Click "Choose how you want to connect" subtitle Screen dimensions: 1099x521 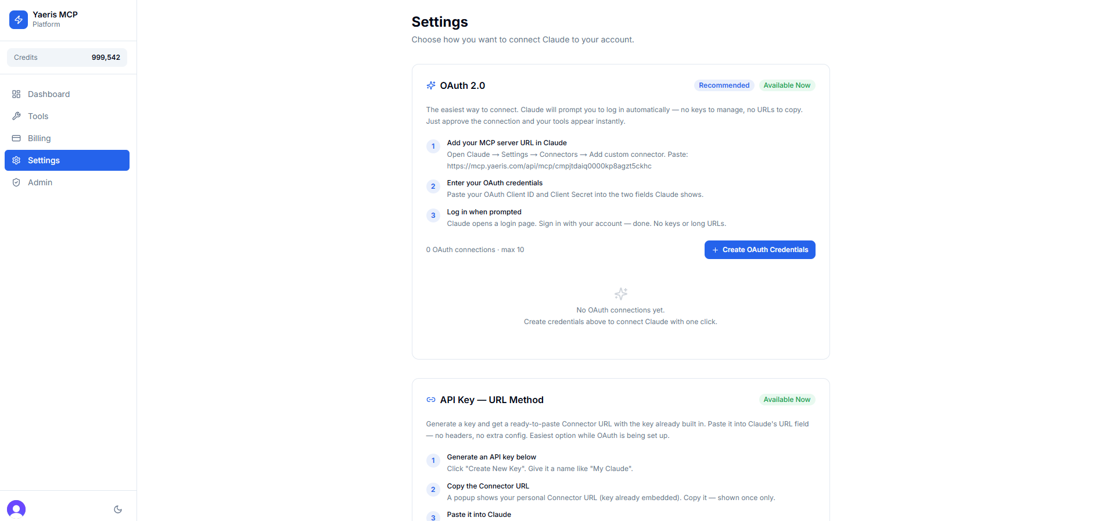[x=523, y=39]
